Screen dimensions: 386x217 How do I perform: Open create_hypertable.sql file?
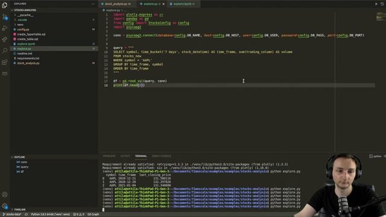(54, 34)
